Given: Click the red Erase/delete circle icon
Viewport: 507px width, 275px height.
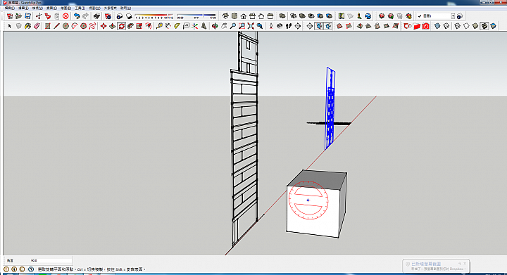Looking at the screenshot, I should click(65, 15).
